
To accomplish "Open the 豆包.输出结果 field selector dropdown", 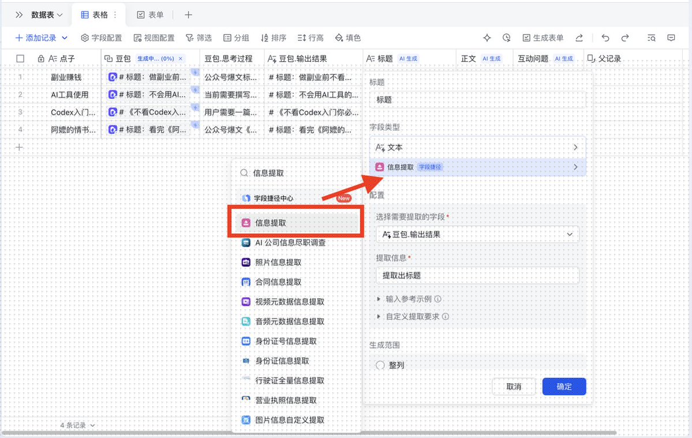I will [477, 235].
